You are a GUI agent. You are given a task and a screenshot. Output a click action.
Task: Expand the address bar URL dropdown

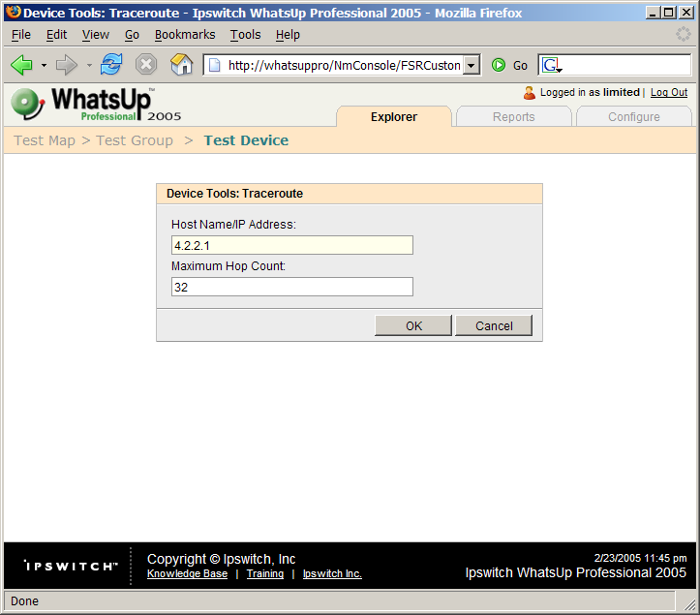point(472,65)
